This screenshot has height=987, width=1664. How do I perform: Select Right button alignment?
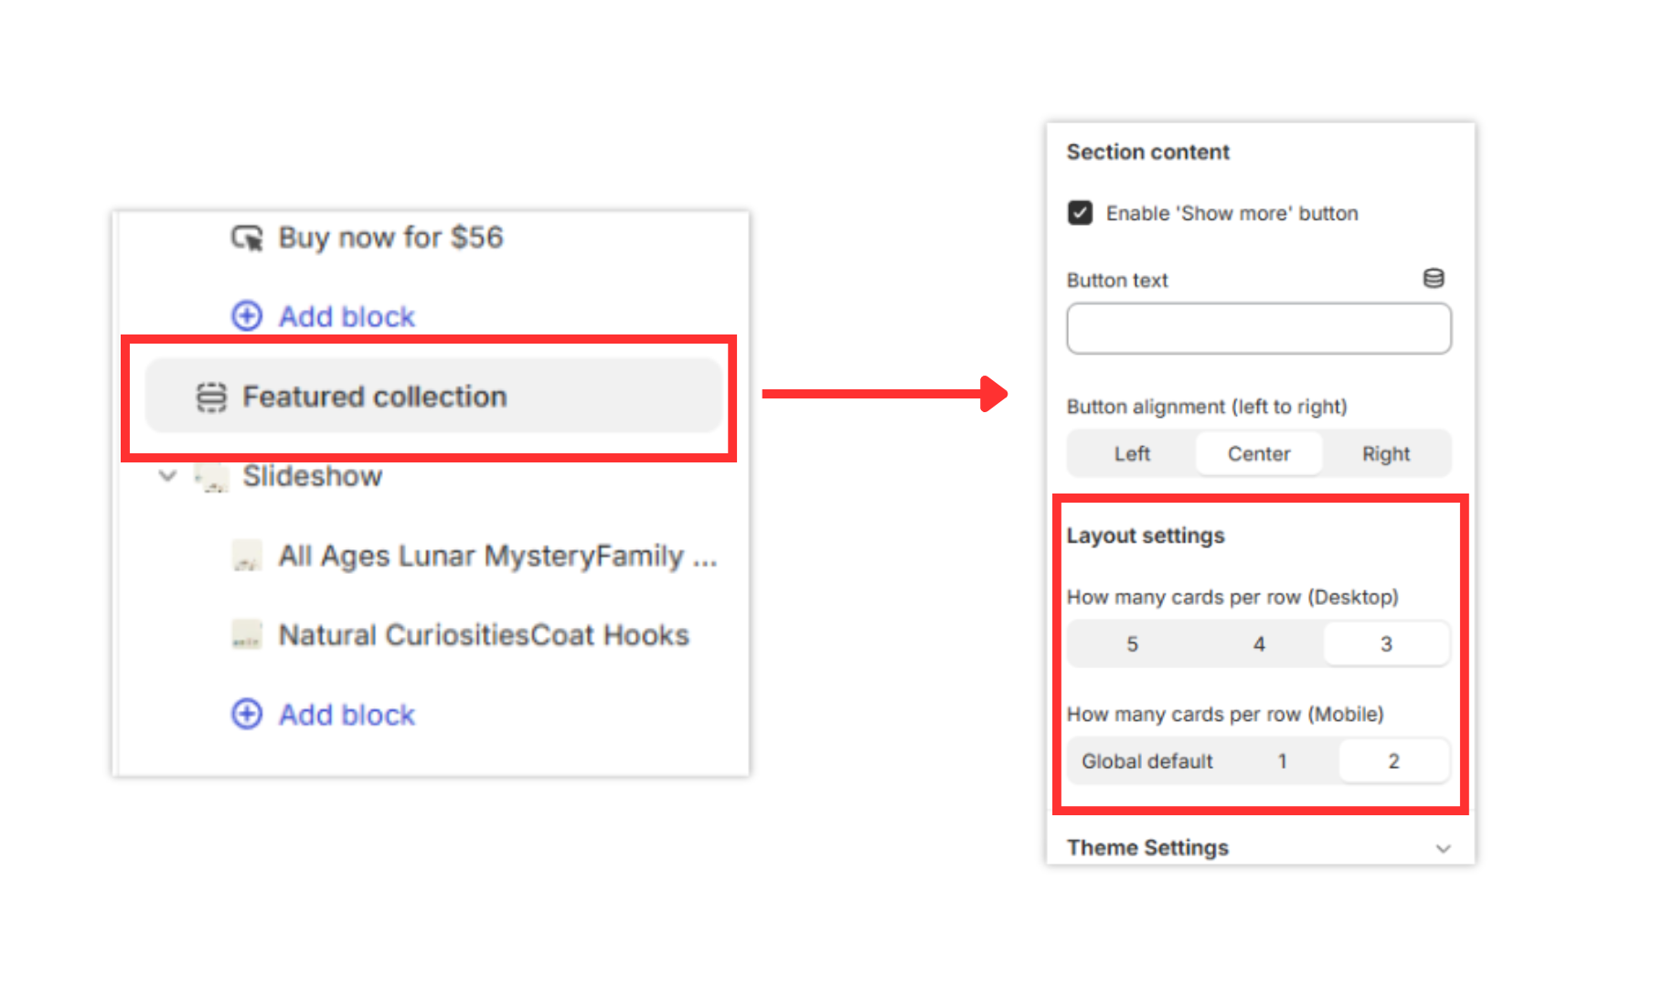pos(1386,453)
